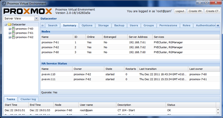
Task: Click the Last owner column header
Action: coord(204,69)
